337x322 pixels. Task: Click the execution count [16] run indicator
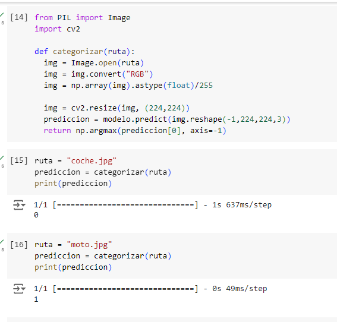[x=19, y=244]
